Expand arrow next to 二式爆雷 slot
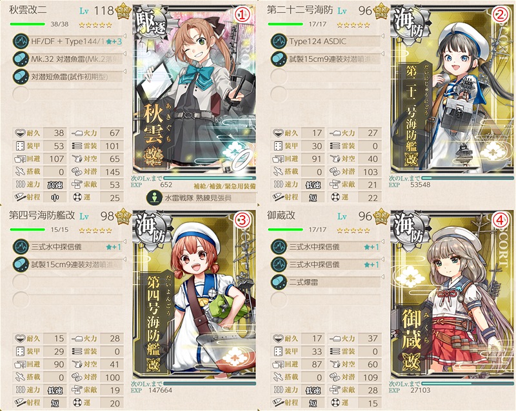Viewport: 516px width, 411px height. pyautogui.click(x=382, y=277)
